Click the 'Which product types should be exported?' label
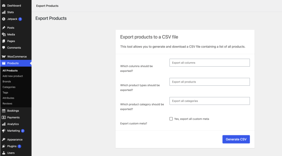The height and width of the screenshot is (156, 282). pyautogui.click(x=140, y=88)
